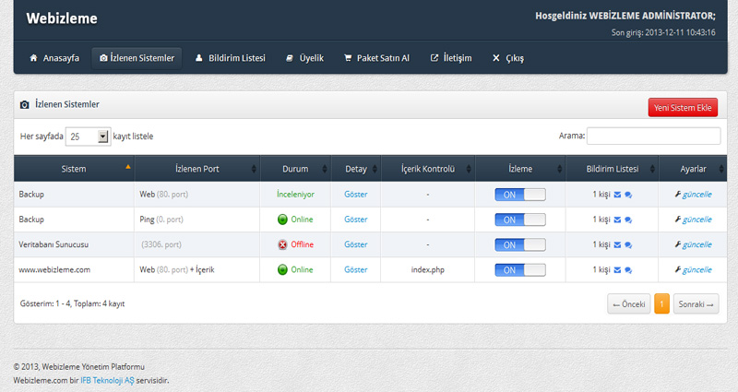Toggle monitoring switch for the Web Backup row
The image size is (738, 392).
coord(519,195)
